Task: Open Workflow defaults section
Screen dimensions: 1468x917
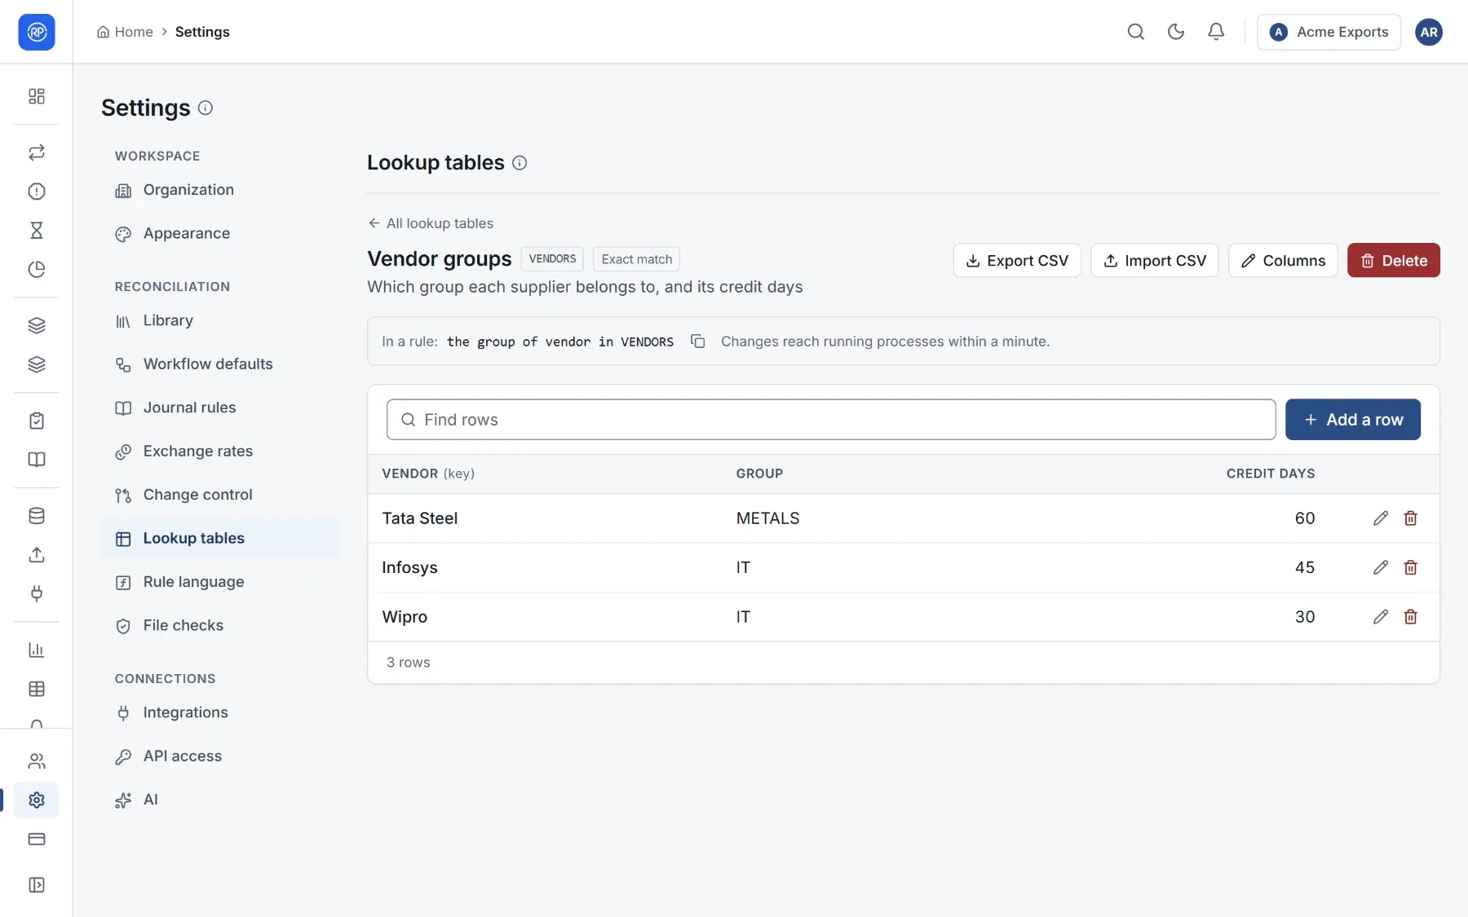Action: click(x=220, y=364)
